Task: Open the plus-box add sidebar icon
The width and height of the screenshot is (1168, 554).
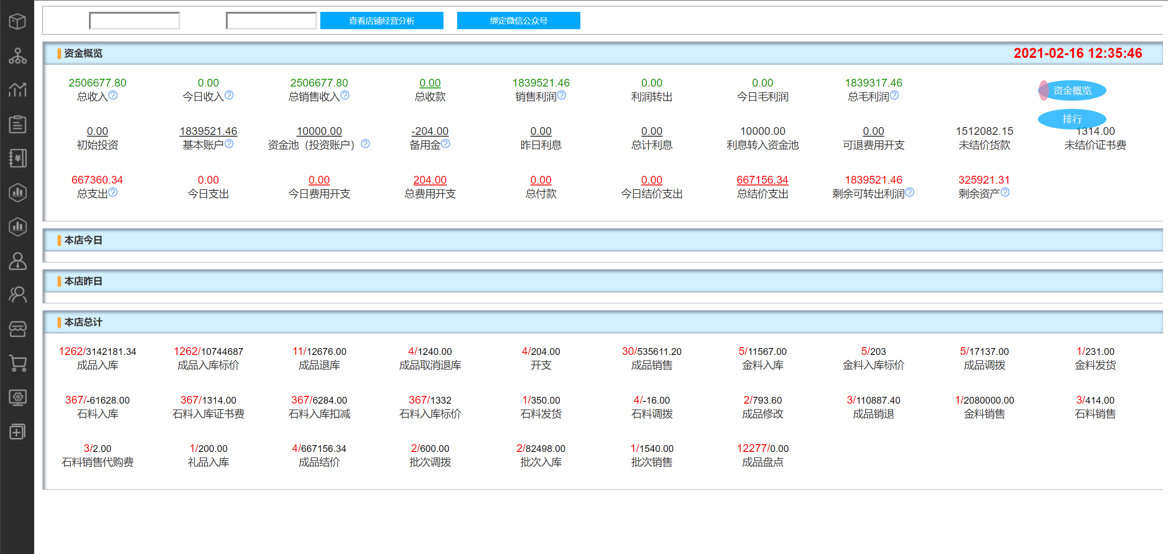Action: [x=17, y=431]
